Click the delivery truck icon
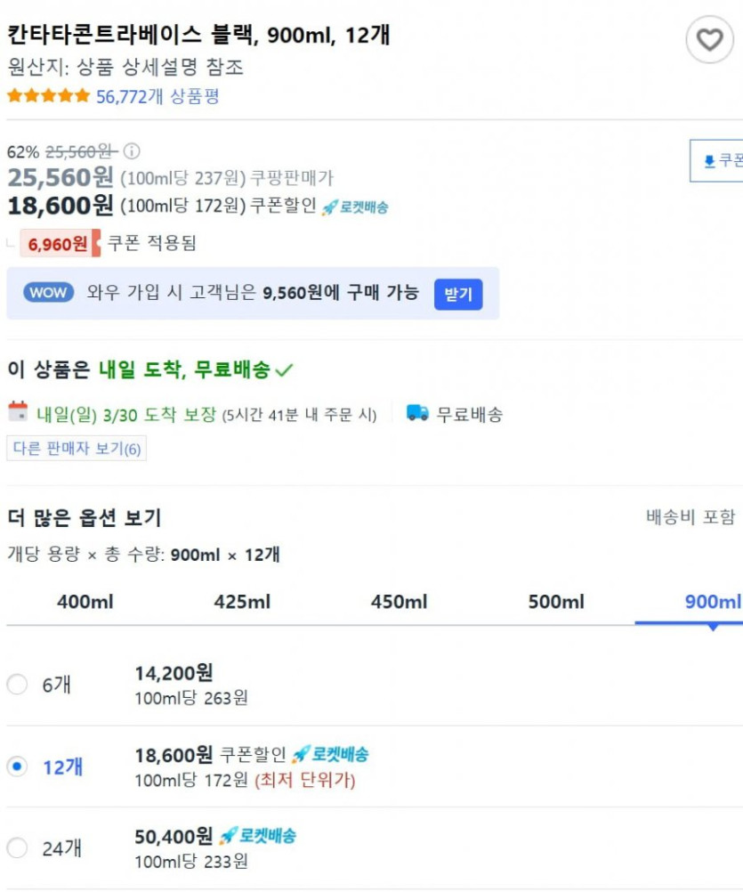 click(417, 413)
